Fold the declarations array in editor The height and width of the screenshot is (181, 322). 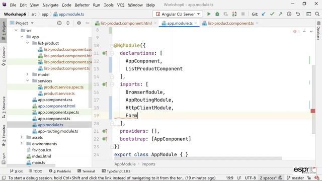[x=112, y=53]
